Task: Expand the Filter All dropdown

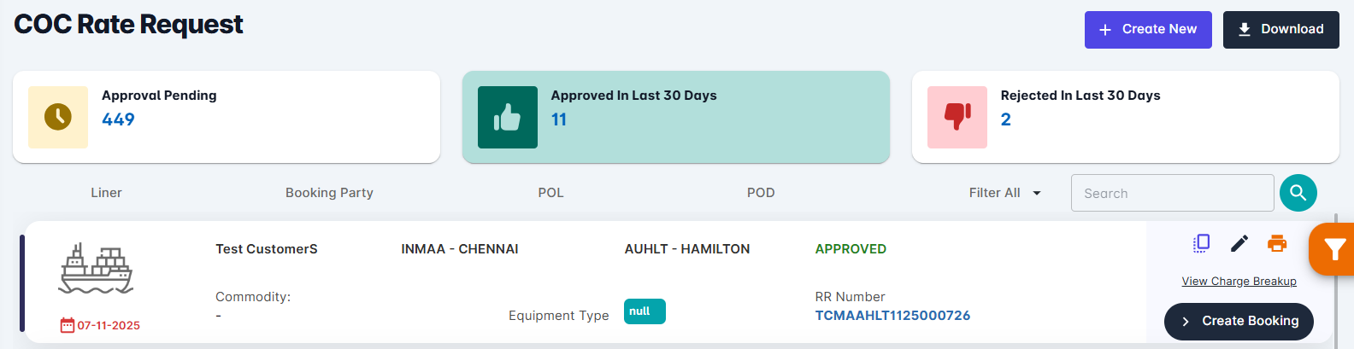Action: pyautogui.click(x=1004, y=193)
